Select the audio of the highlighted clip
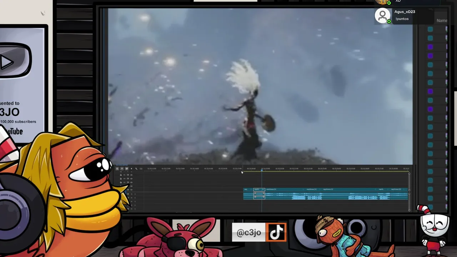This screenshot has height=257, width=457. click(x=259, y=196)
